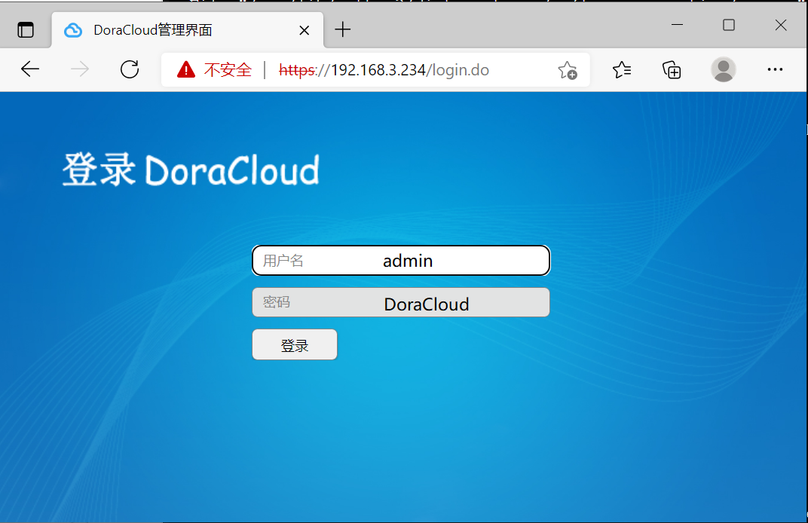Maximize the browser window
808x523 pixels.
pos(729,25)
